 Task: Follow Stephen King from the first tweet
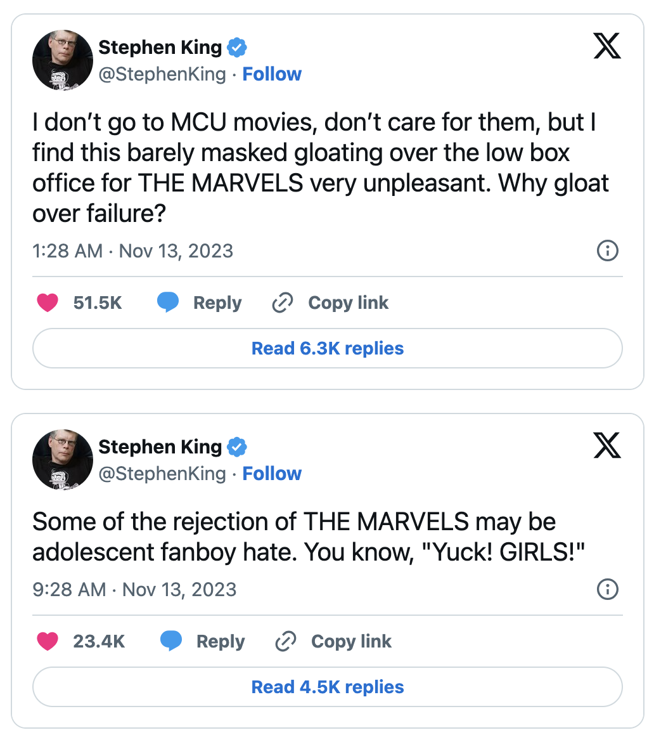pyautogui.click(x=272, y=74)
